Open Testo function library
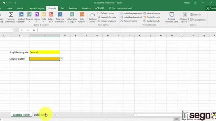 (44, 17)
